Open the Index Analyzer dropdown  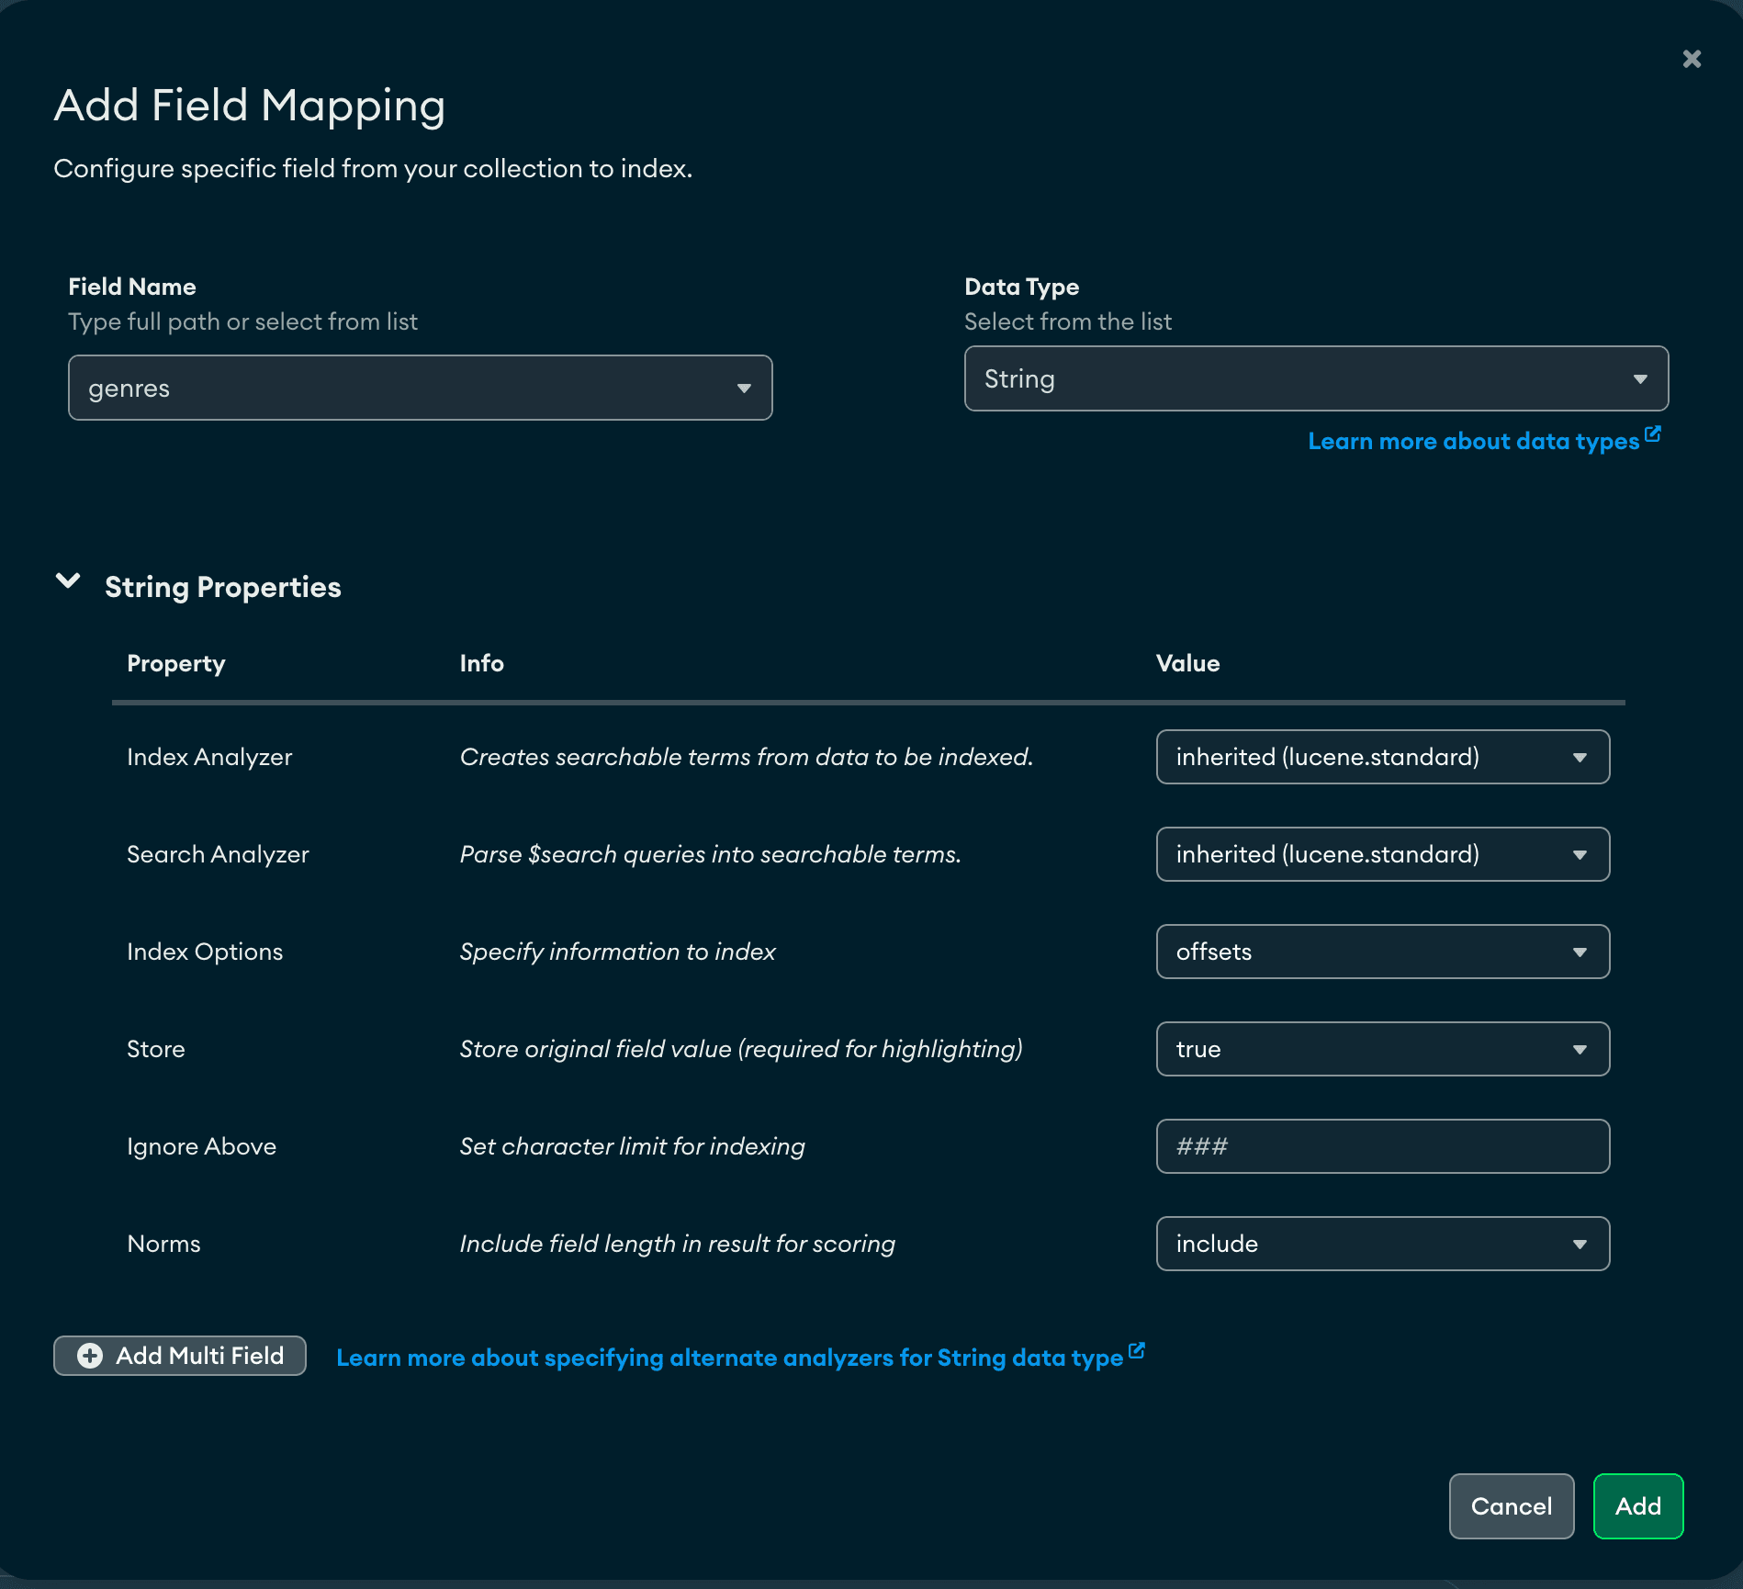[1382, 757]
